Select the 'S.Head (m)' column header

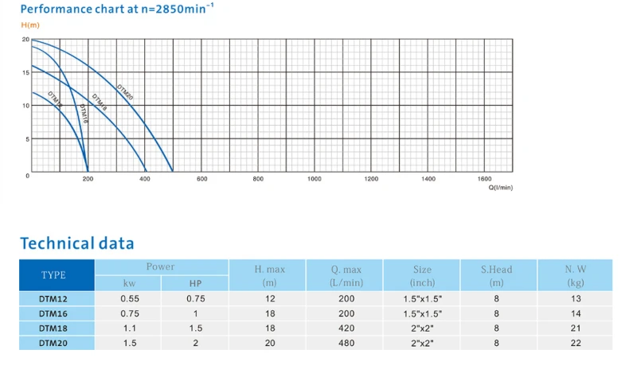pyautogui.click(x=498, y=275)
